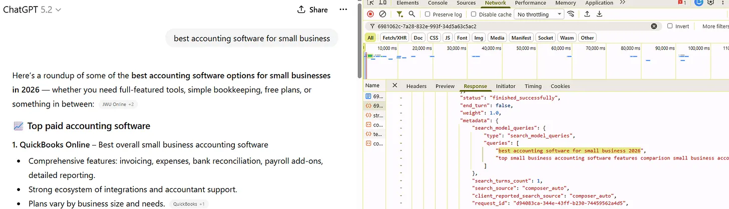This screenshot has width=729, height=209.
Task: Clear the network log
Action: [x=383, y=14]
